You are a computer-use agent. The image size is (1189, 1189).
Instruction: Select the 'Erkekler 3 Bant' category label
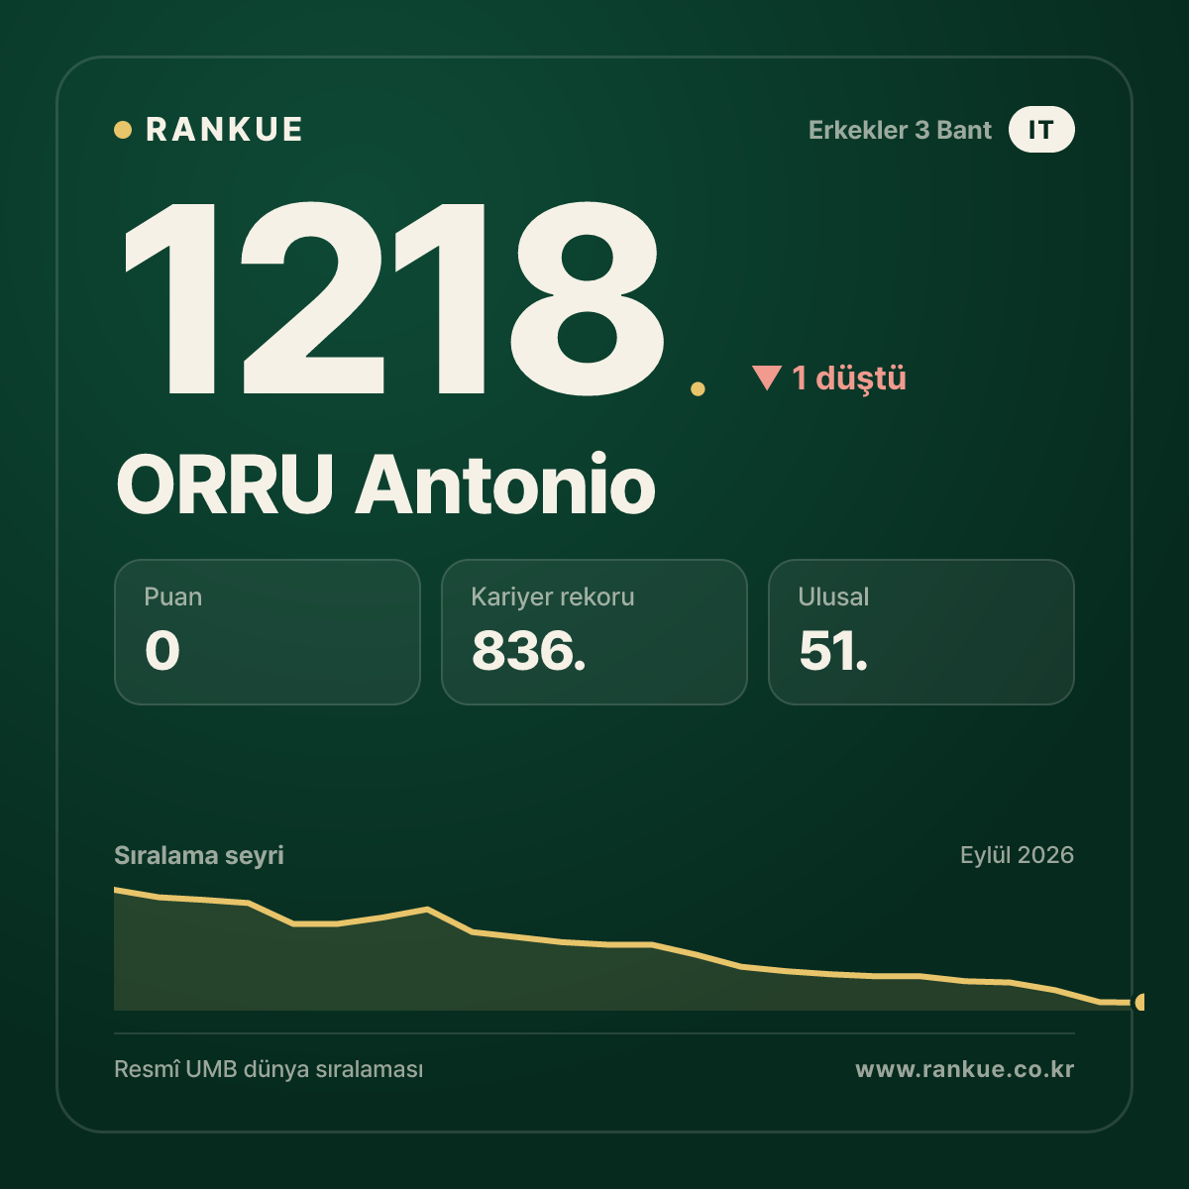click(x=900, y=130)
